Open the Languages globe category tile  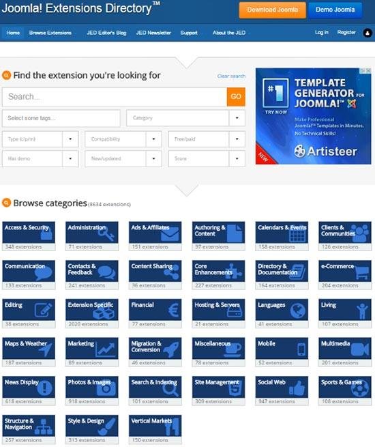pyautogui.click(x=282, y=313)
